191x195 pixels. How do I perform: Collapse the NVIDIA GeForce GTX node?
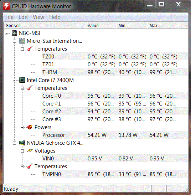pyautogui.click(x=14, y=143)
